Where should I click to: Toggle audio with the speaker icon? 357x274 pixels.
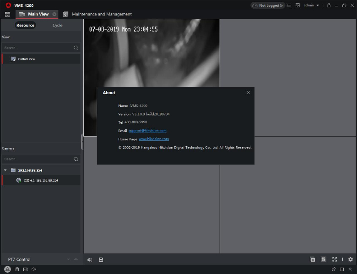point(90,260)
